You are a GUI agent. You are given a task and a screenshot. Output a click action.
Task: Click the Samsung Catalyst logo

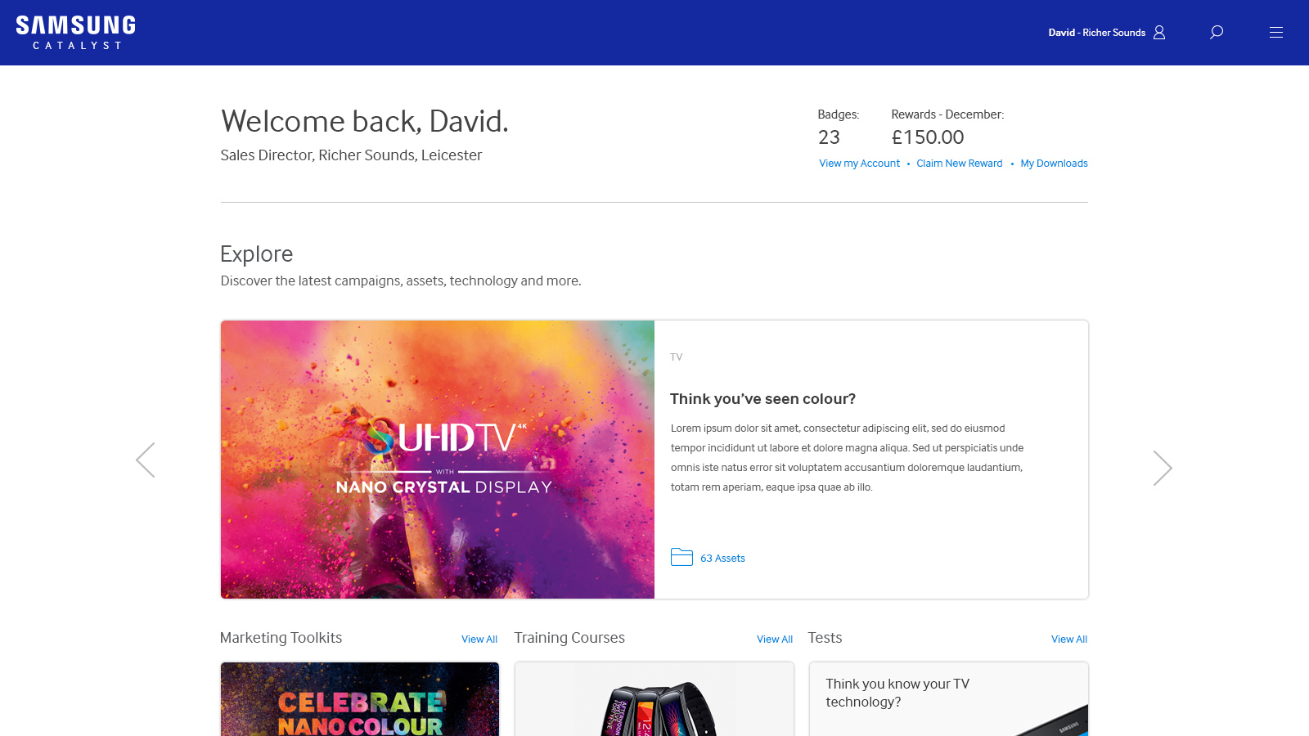(75, 33)
